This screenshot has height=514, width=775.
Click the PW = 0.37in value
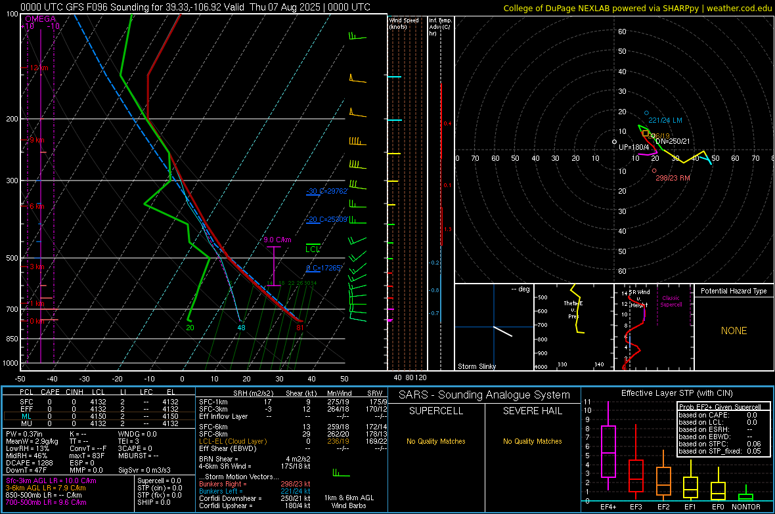(25, 434)
